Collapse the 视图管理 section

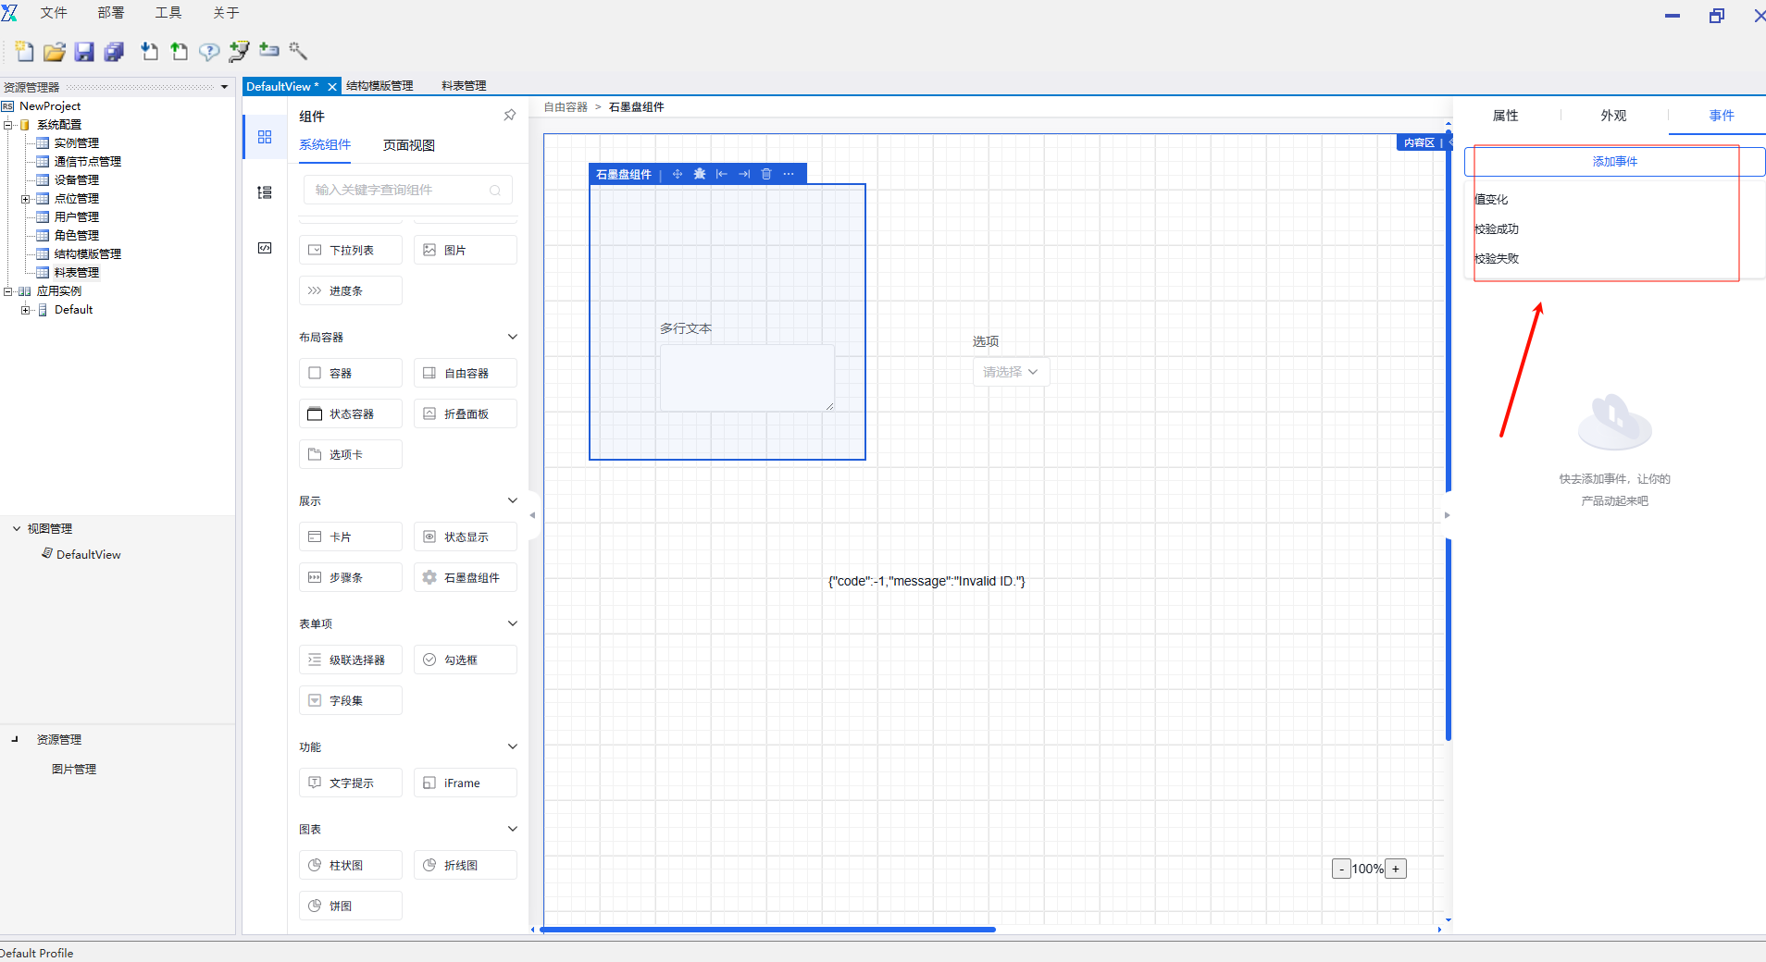(x=17, y=528)
